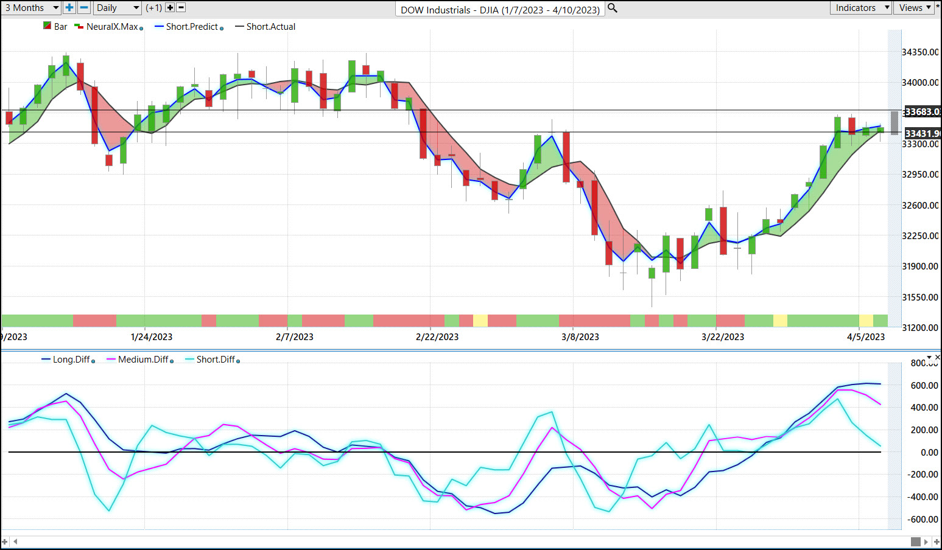Open the Daily interval dropdown
Image resolution: width=942 pixels, height=550 pixels.
[118, 8]
